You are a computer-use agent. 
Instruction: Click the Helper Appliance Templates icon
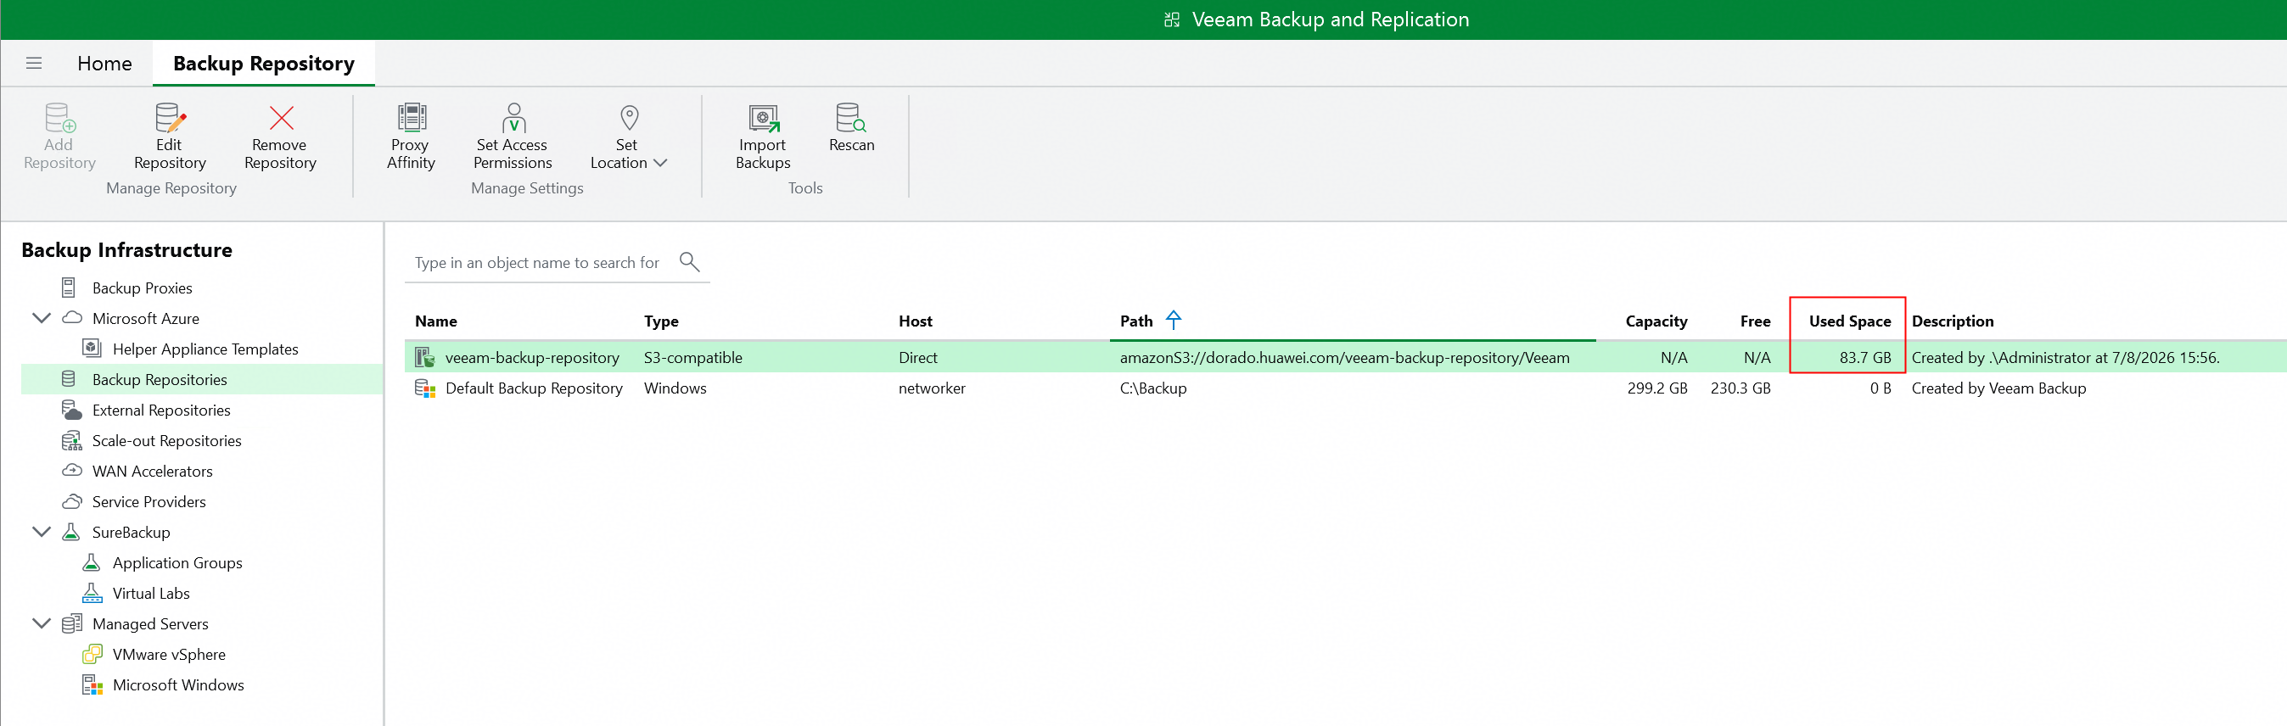coord(92,348)
